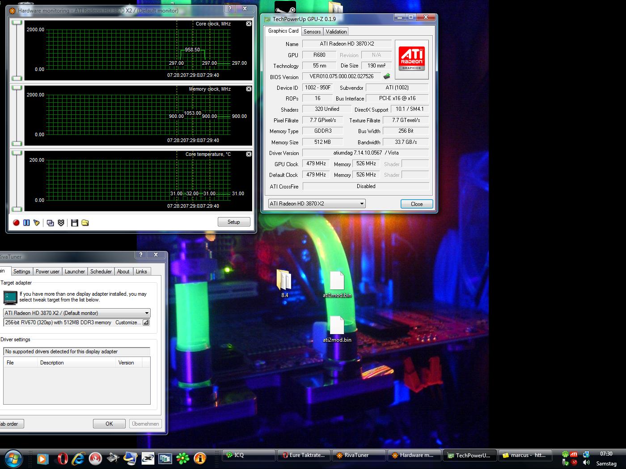Open the Launcher tab in RivaTuner
This screenshot has height=469, width=626.
tap(75, 272)
